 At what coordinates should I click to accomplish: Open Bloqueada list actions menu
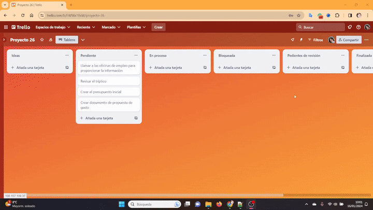274,55
